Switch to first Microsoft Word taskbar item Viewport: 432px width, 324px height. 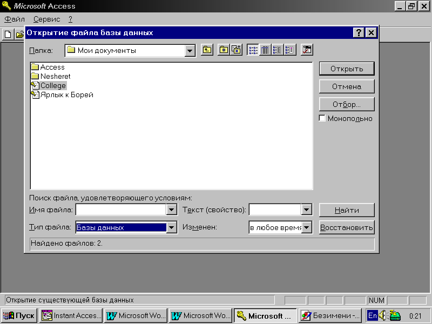click(x=136, y=315)
